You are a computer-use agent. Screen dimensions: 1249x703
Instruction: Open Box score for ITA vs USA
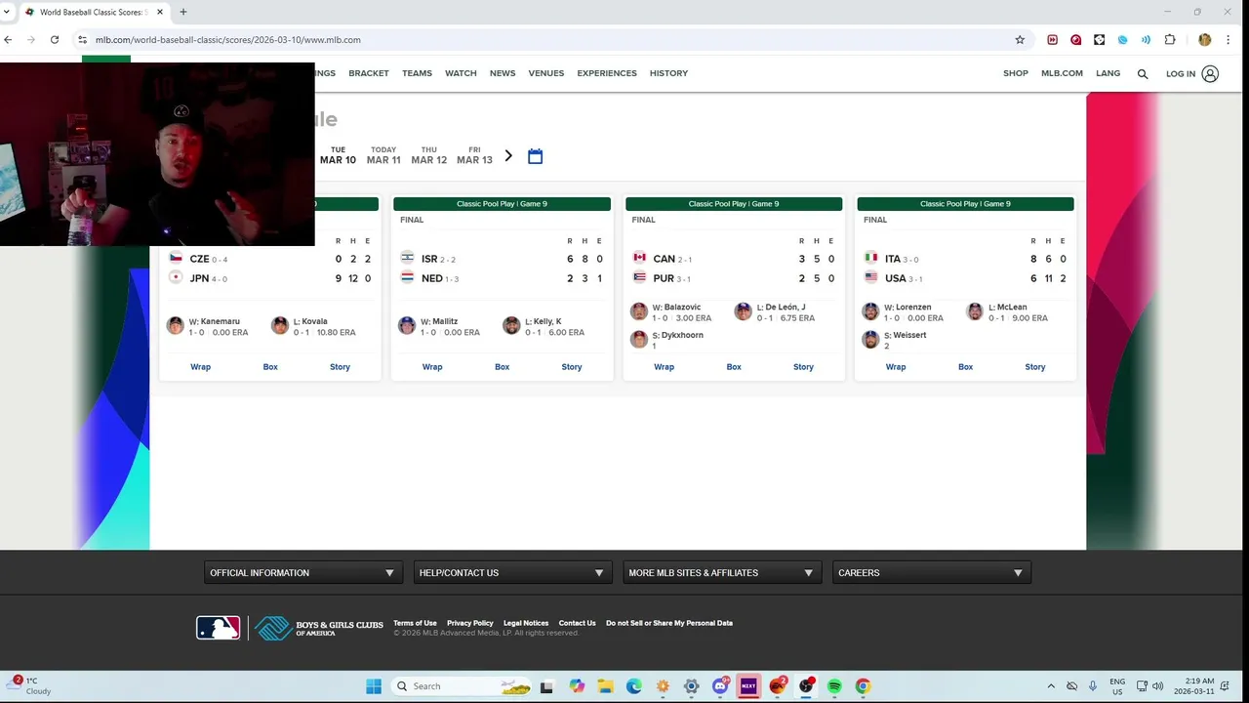coord(965,367)
